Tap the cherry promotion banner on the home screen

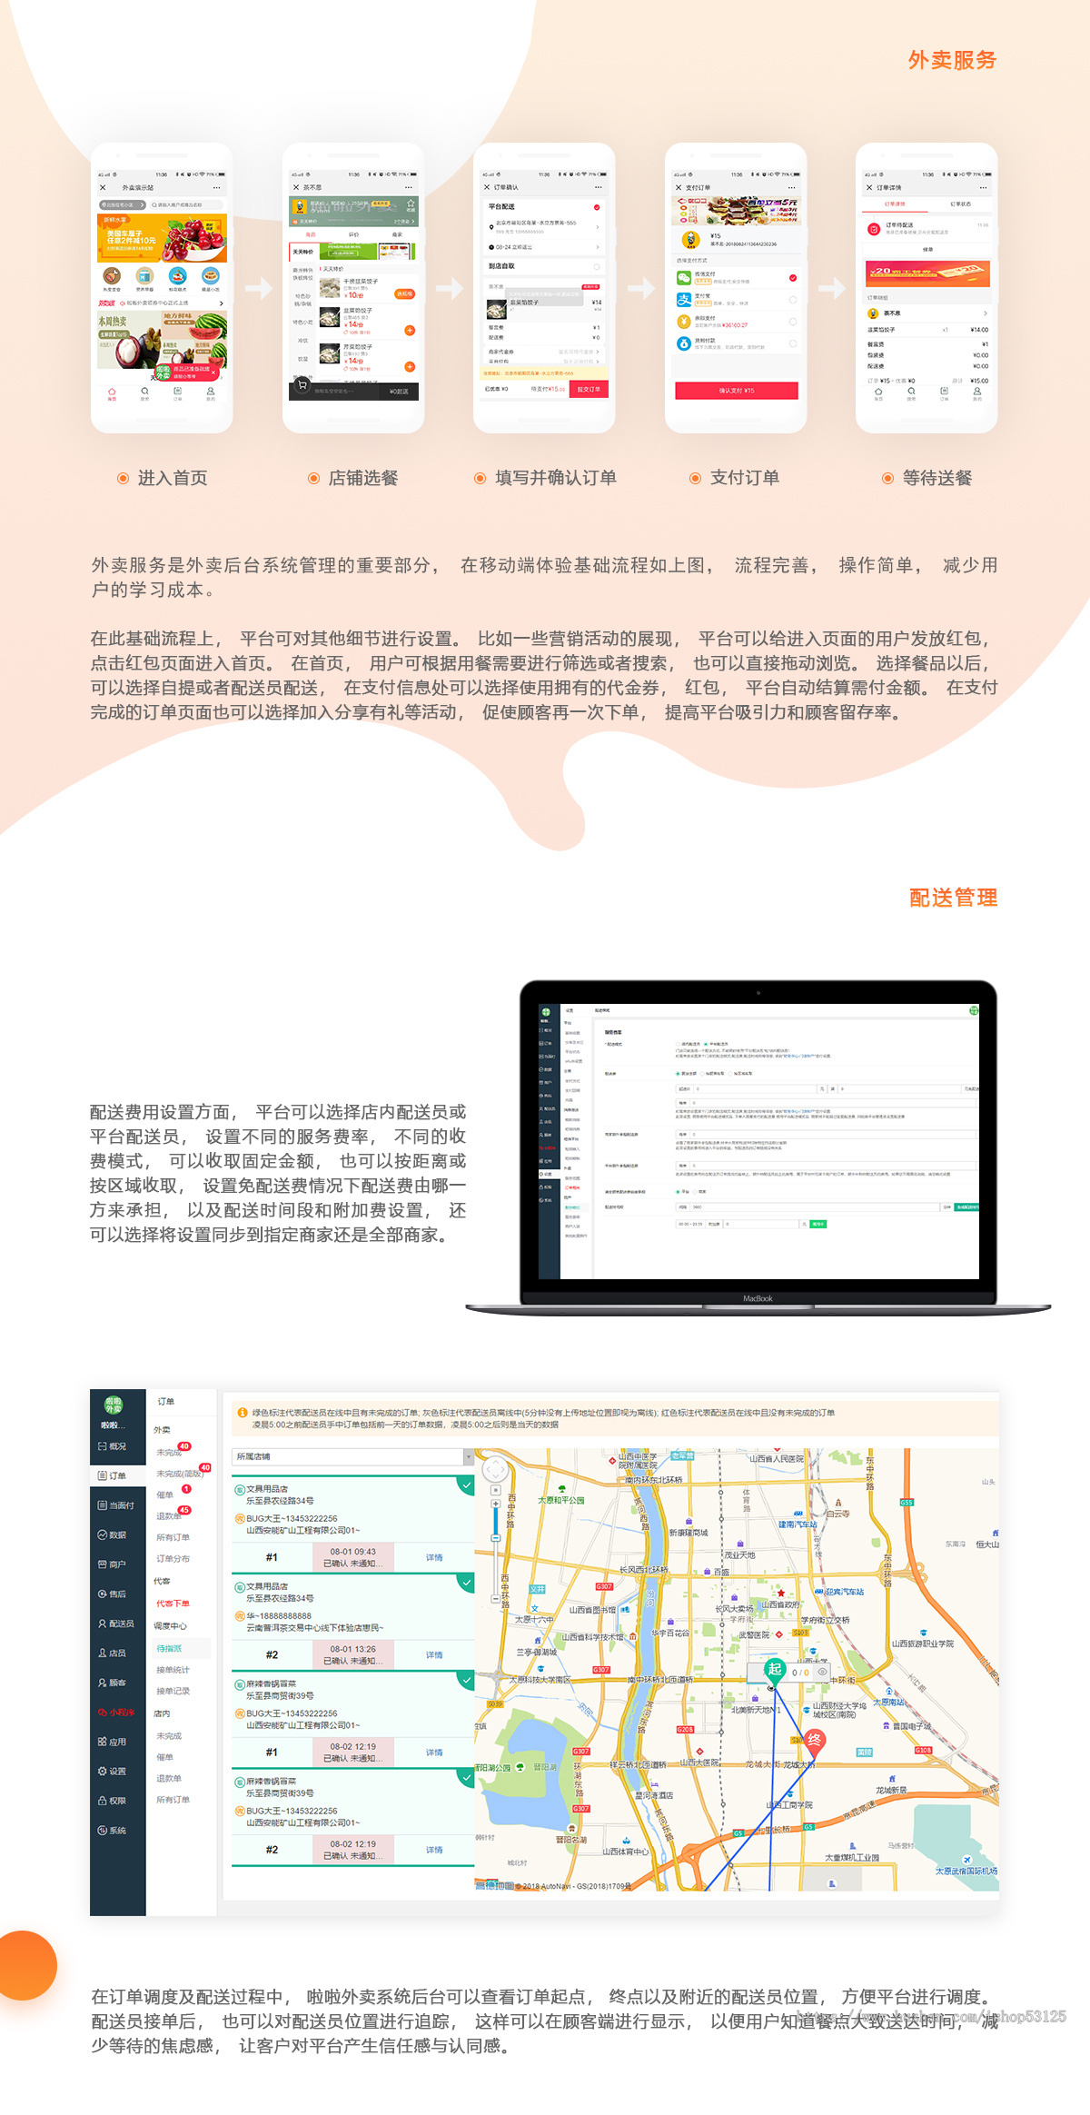163,239
